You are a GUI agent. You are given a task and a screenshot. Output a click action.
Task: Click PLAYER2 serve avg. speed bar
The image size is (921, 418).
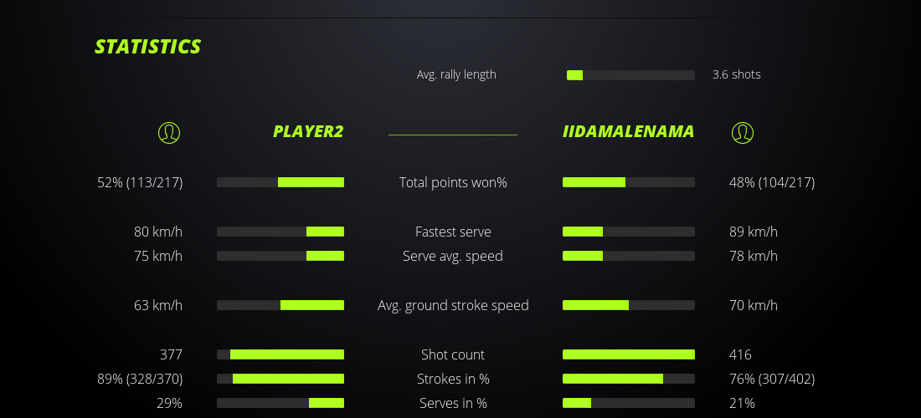point(280,256)
